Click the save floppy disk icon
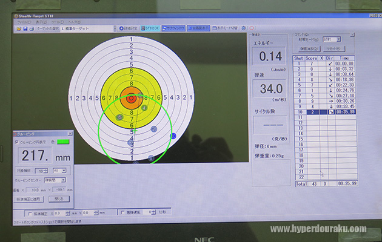The height and width of the screenshot is (242, 382). click(24, 28)
